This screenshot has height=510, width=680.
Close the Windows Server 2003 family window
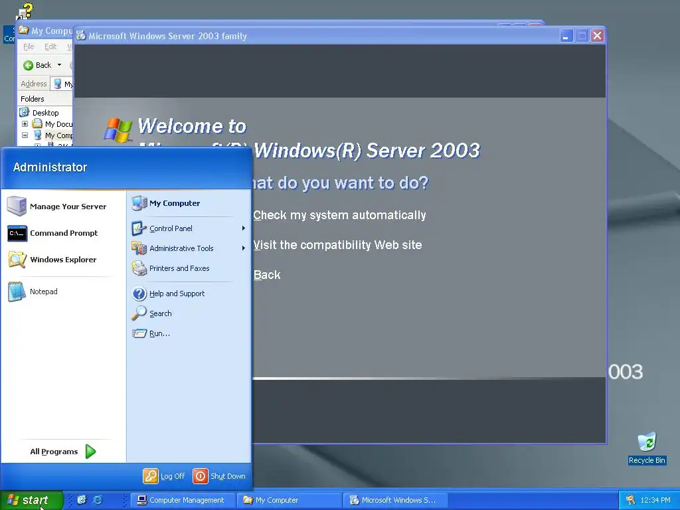point(597,36)
